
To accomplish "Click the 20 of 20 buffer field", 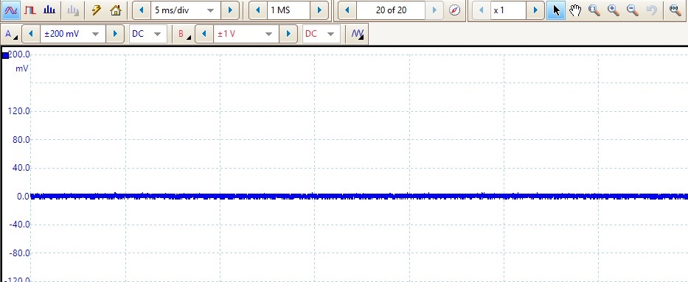I will pos(391,10).
